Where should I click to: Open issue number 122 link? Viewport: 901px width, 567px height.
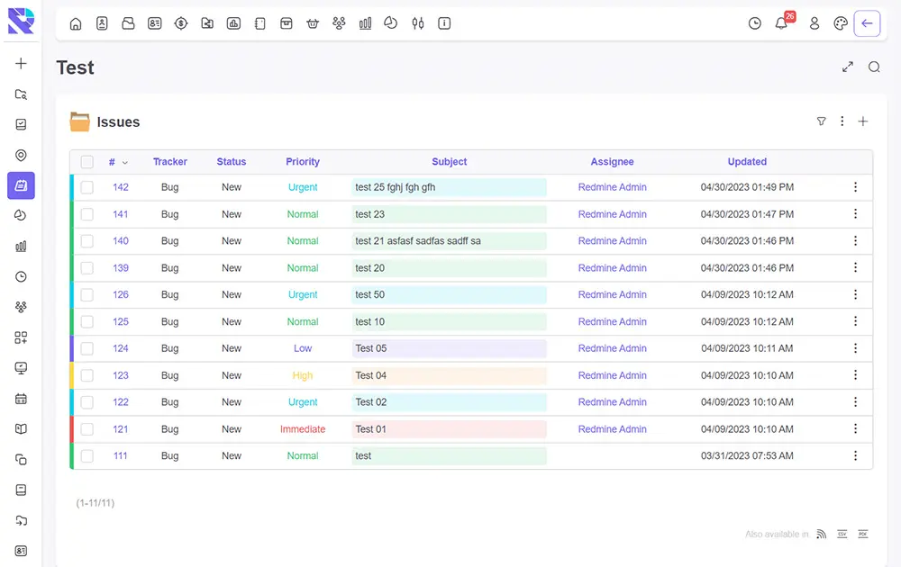tap(121, 402)
